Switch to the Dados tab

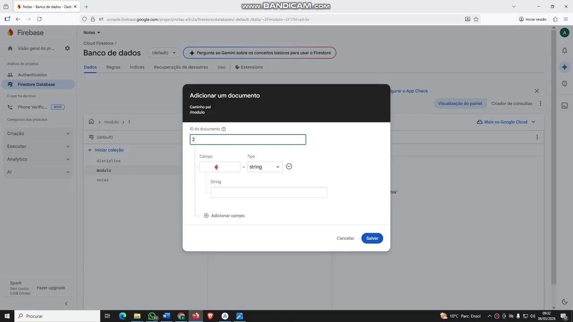coord(90,67)
